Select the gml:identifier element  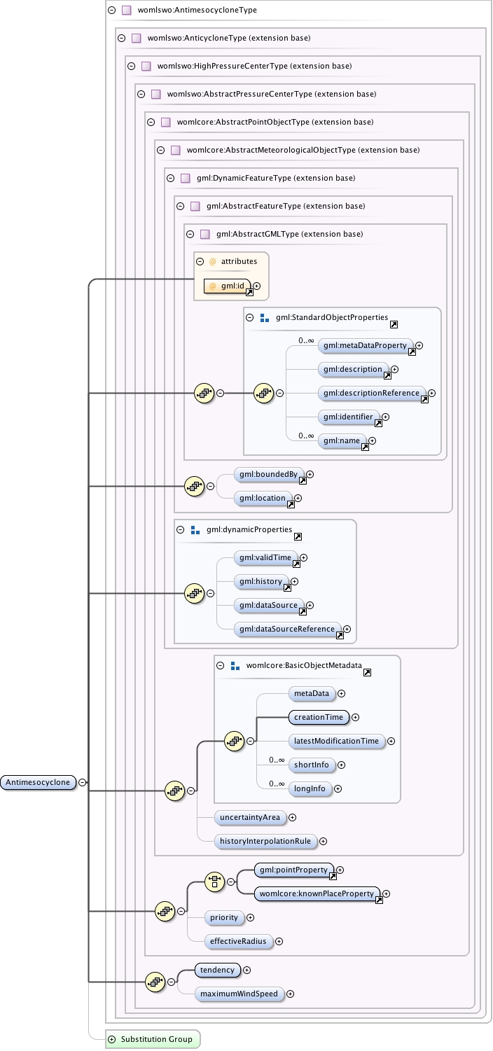coord(348,417)
